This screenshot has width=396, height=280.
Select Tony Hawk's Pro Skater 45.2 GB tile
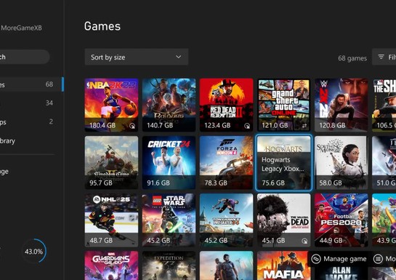pyautogui.click(x=226, y=220)
